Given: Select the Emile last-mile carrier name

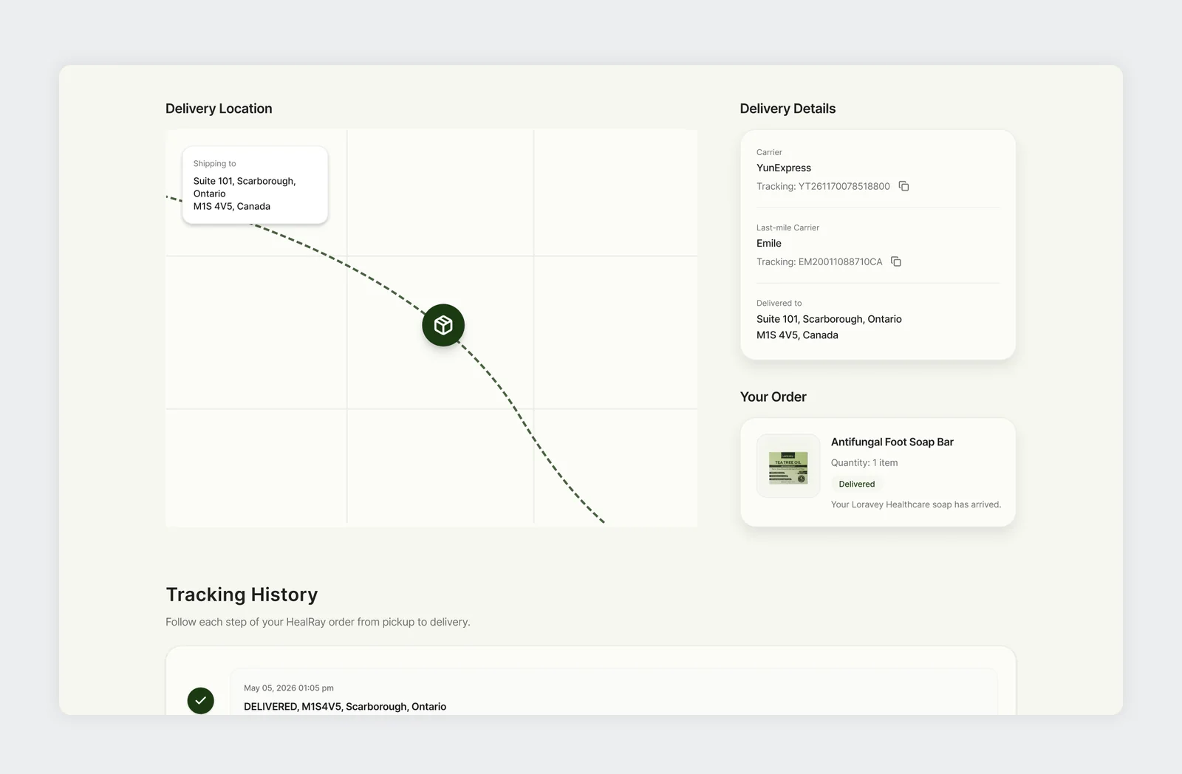Looking at the screenshot, I should [769, 243].
